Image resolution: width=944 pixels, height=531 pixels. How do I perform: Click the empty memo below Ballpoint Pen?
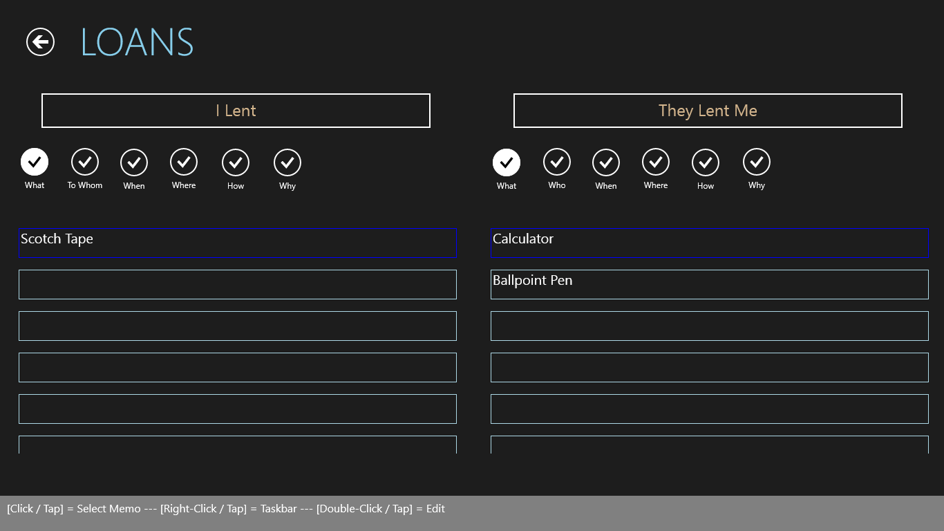coord(709,326)
